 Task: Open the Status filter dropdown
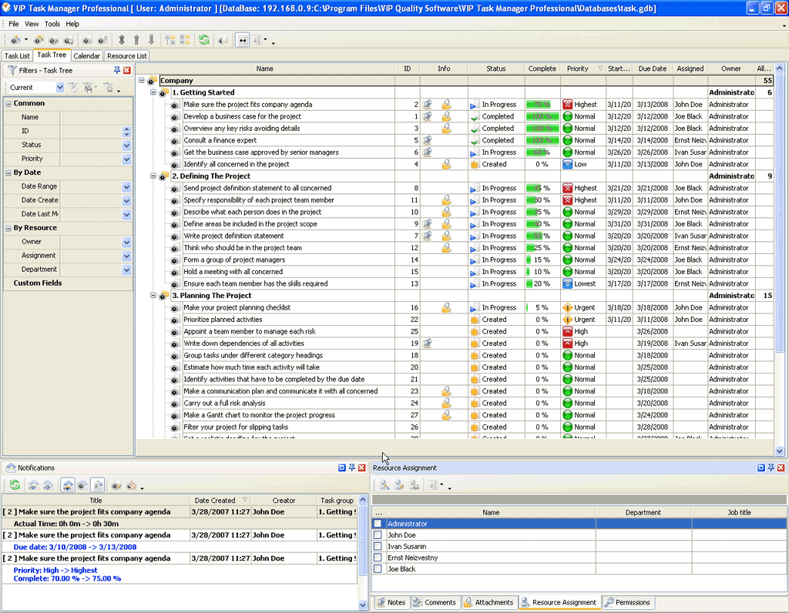(126, 146)
